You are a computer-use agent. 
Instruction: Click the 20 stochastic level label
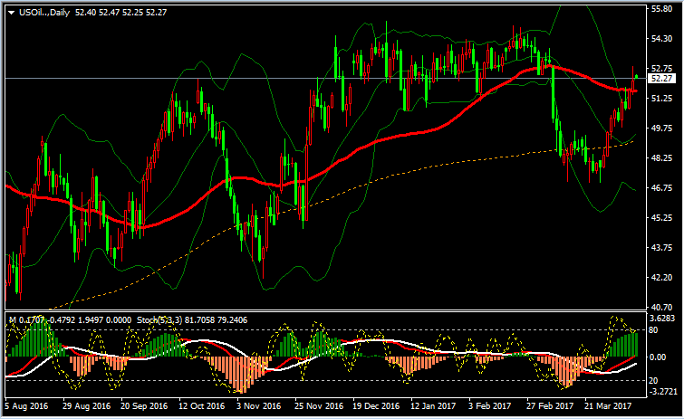[653, 381]
